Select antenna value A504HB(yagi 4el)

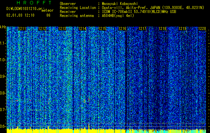pos(118,16)
